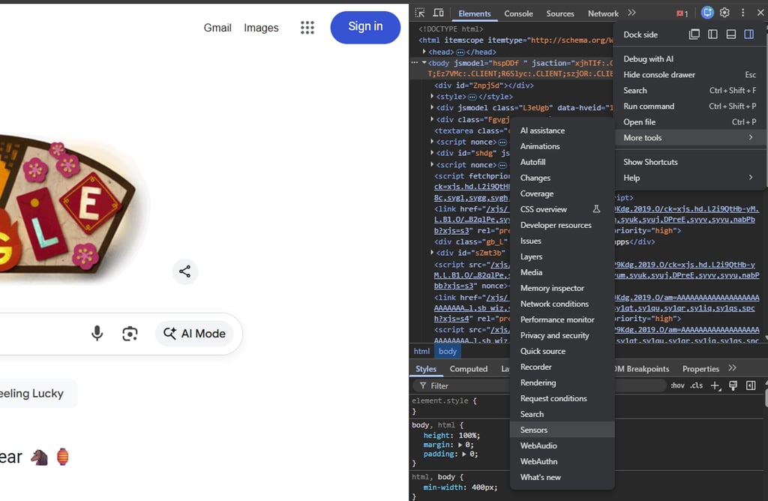Select the html breadcrumb item
This screenshot has width=768, height=501.
(421, 351)
